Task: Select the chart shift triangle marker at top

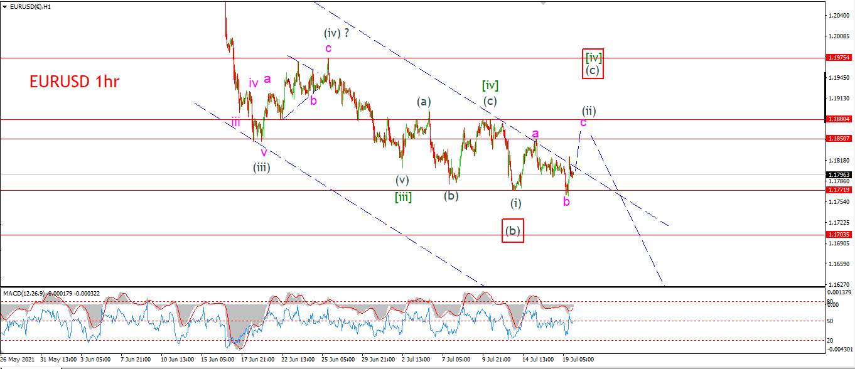Action: click(544, 3)
